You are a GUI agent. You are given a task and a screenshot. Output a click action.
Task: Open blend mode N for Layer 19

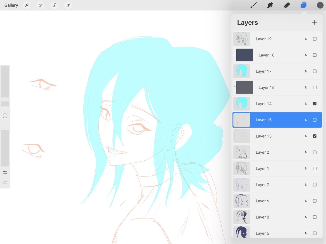(x=306, y=39)
